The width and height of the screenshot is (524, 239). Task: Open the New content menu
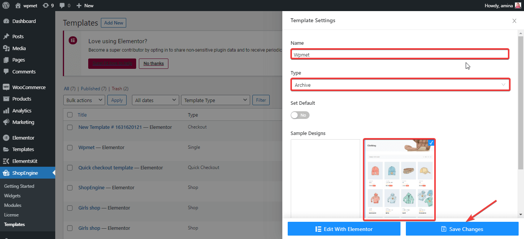(x=85, y=5)
